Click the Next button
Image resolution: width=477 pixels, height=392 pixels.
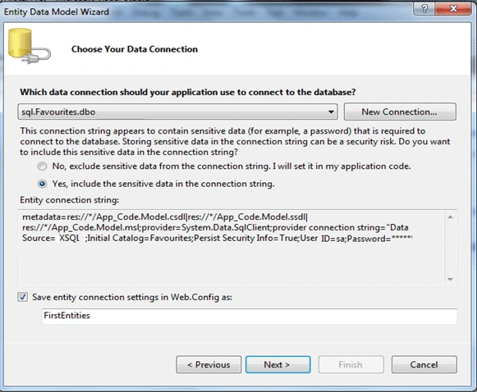tap(278, 365)
